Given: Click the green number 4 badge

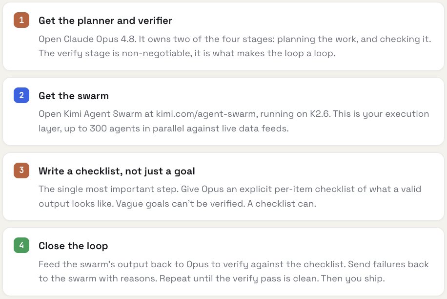Looking at the screenshot, I should pos(21,245).
